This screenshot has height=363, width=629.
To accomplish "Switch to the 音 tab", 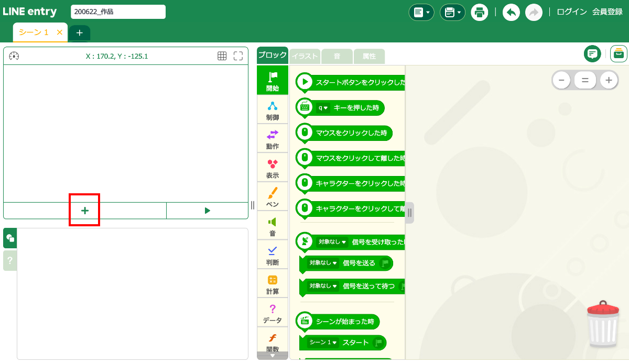I will 337,56.
